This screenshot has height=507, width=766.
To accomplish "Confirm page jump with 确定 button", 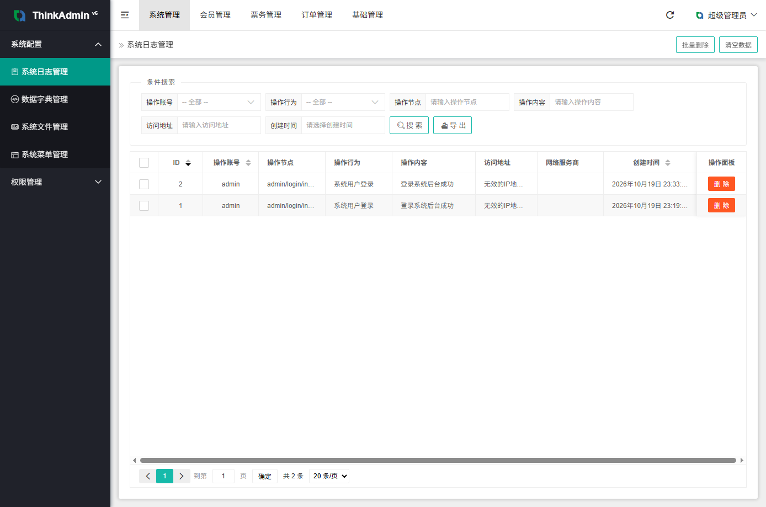I will [265, 476].
